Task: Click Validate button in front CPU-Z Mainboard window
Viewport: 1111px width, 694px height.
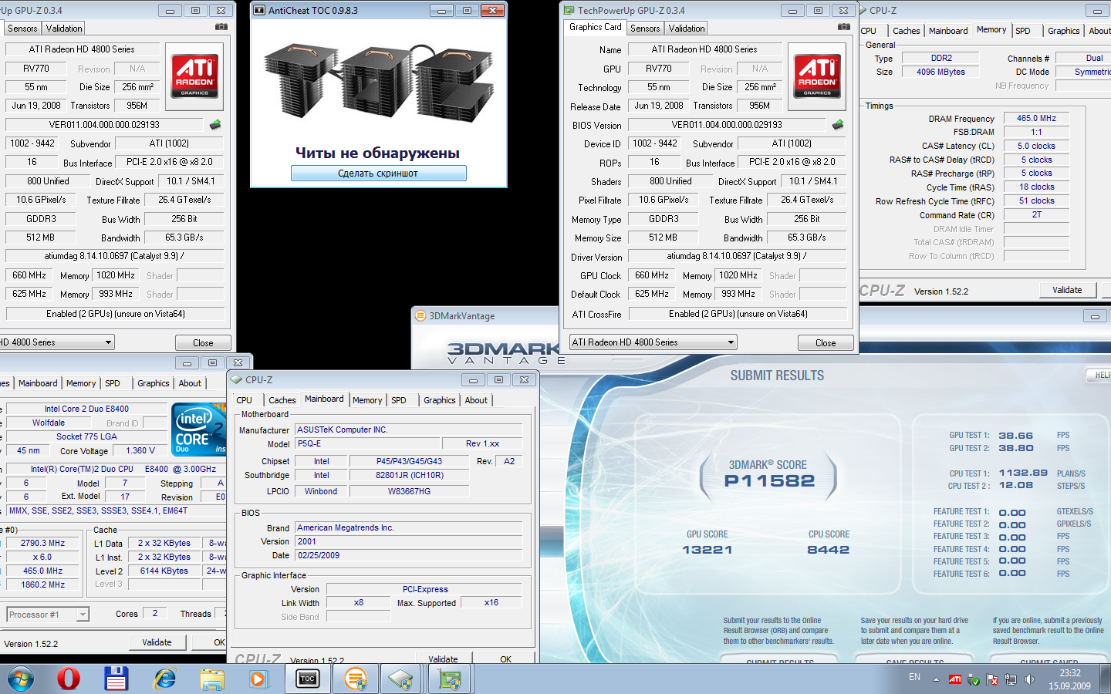Action: pos(443,659)
